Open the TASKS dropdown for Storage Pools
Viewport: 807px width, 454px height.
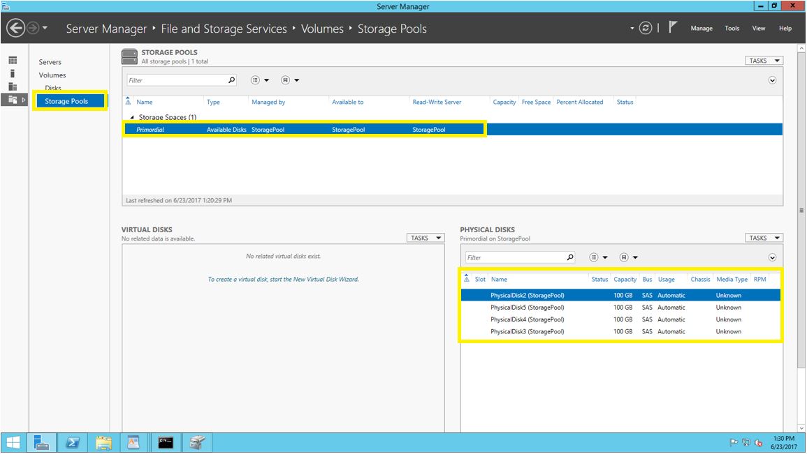[763, 60]
